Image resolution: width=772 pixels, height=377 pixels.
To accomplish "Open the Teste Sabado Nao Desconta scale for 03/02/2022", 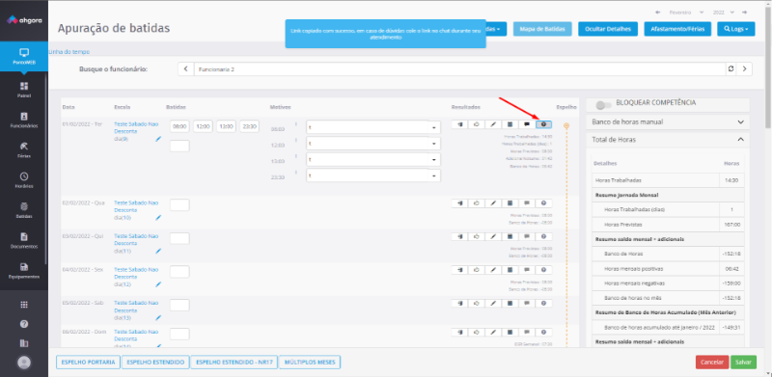I will (136, 240).
